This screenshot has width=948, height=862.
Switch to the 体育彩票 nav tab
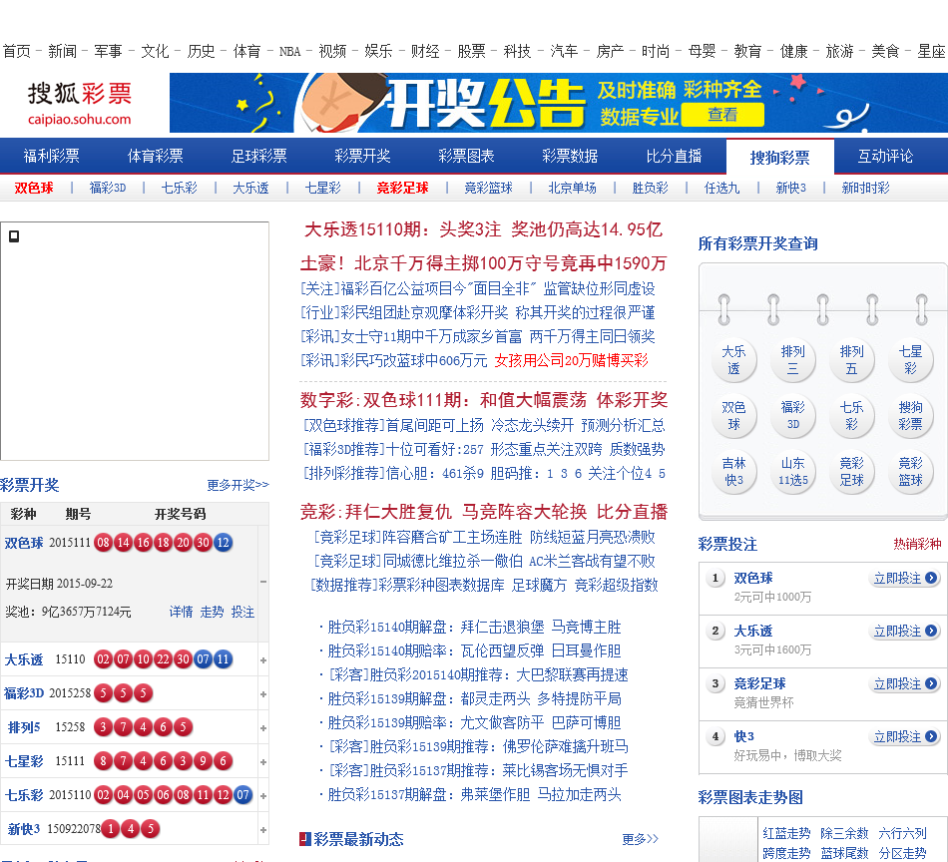tap(156, 156)
